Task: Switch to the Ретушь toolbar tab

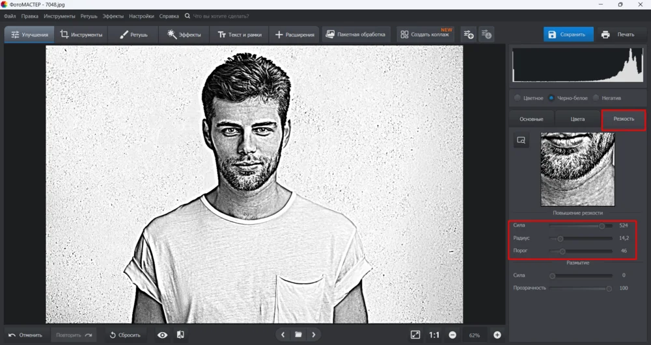Action: click(x=133, y=34)
